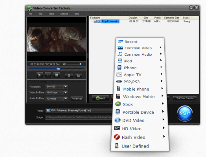Image resolution: width=206 pixels, height=157 pixels.
Task: Click the Xbox logo icon
Action: [118, 104]
